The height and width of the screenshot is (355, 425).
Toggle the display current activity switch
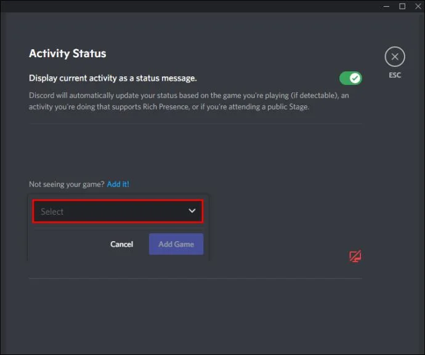tap(350, 78)
